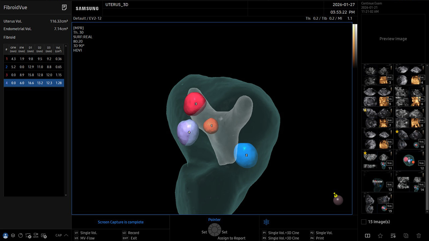This screenshot has width=429, height=241.
Task: Expand the CAP chevron arrow
Action: pyautogui.click(x=66, y=235)
